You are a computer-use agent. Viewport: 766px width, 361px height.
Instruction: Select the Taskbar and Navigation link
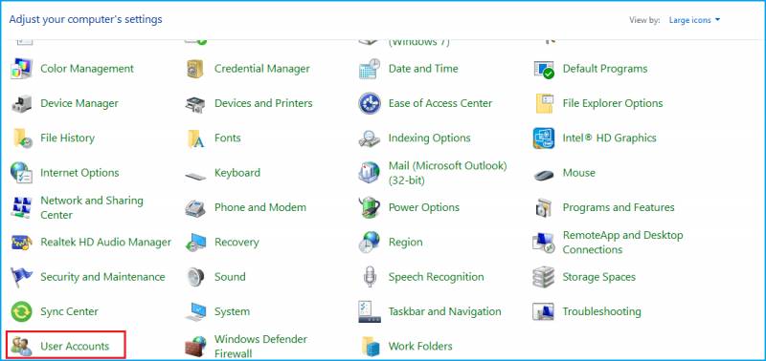[444, 311]
